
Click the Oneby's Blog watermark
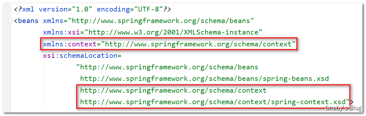(x=343, y=108)
